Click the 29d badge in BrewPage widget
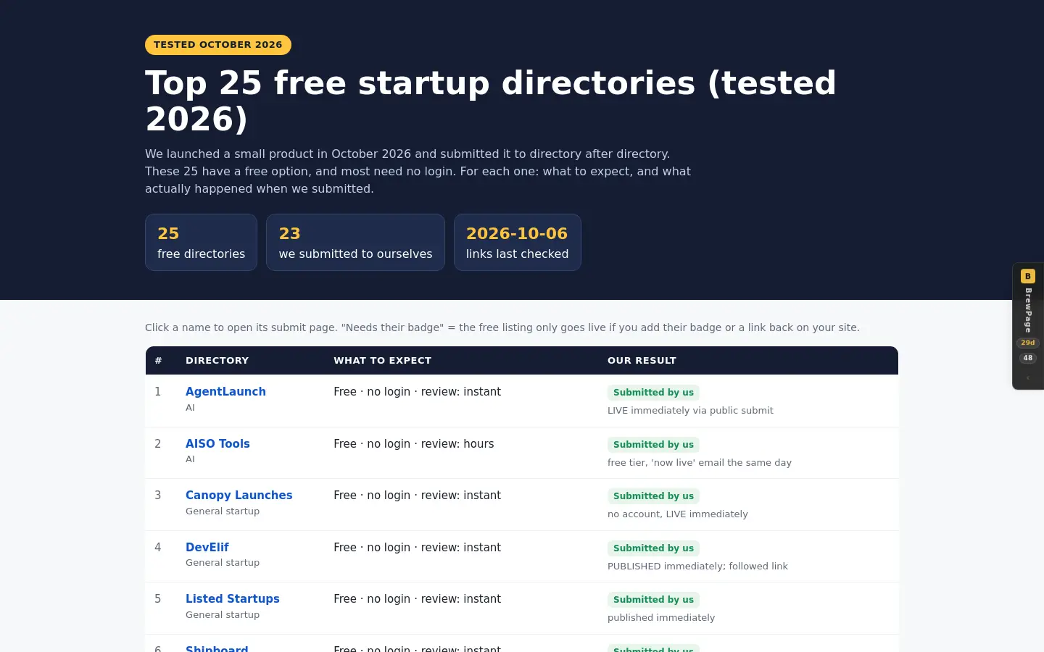This screenshot has height=652, width=1044. pyautogui.click(x=1027, y=343)
